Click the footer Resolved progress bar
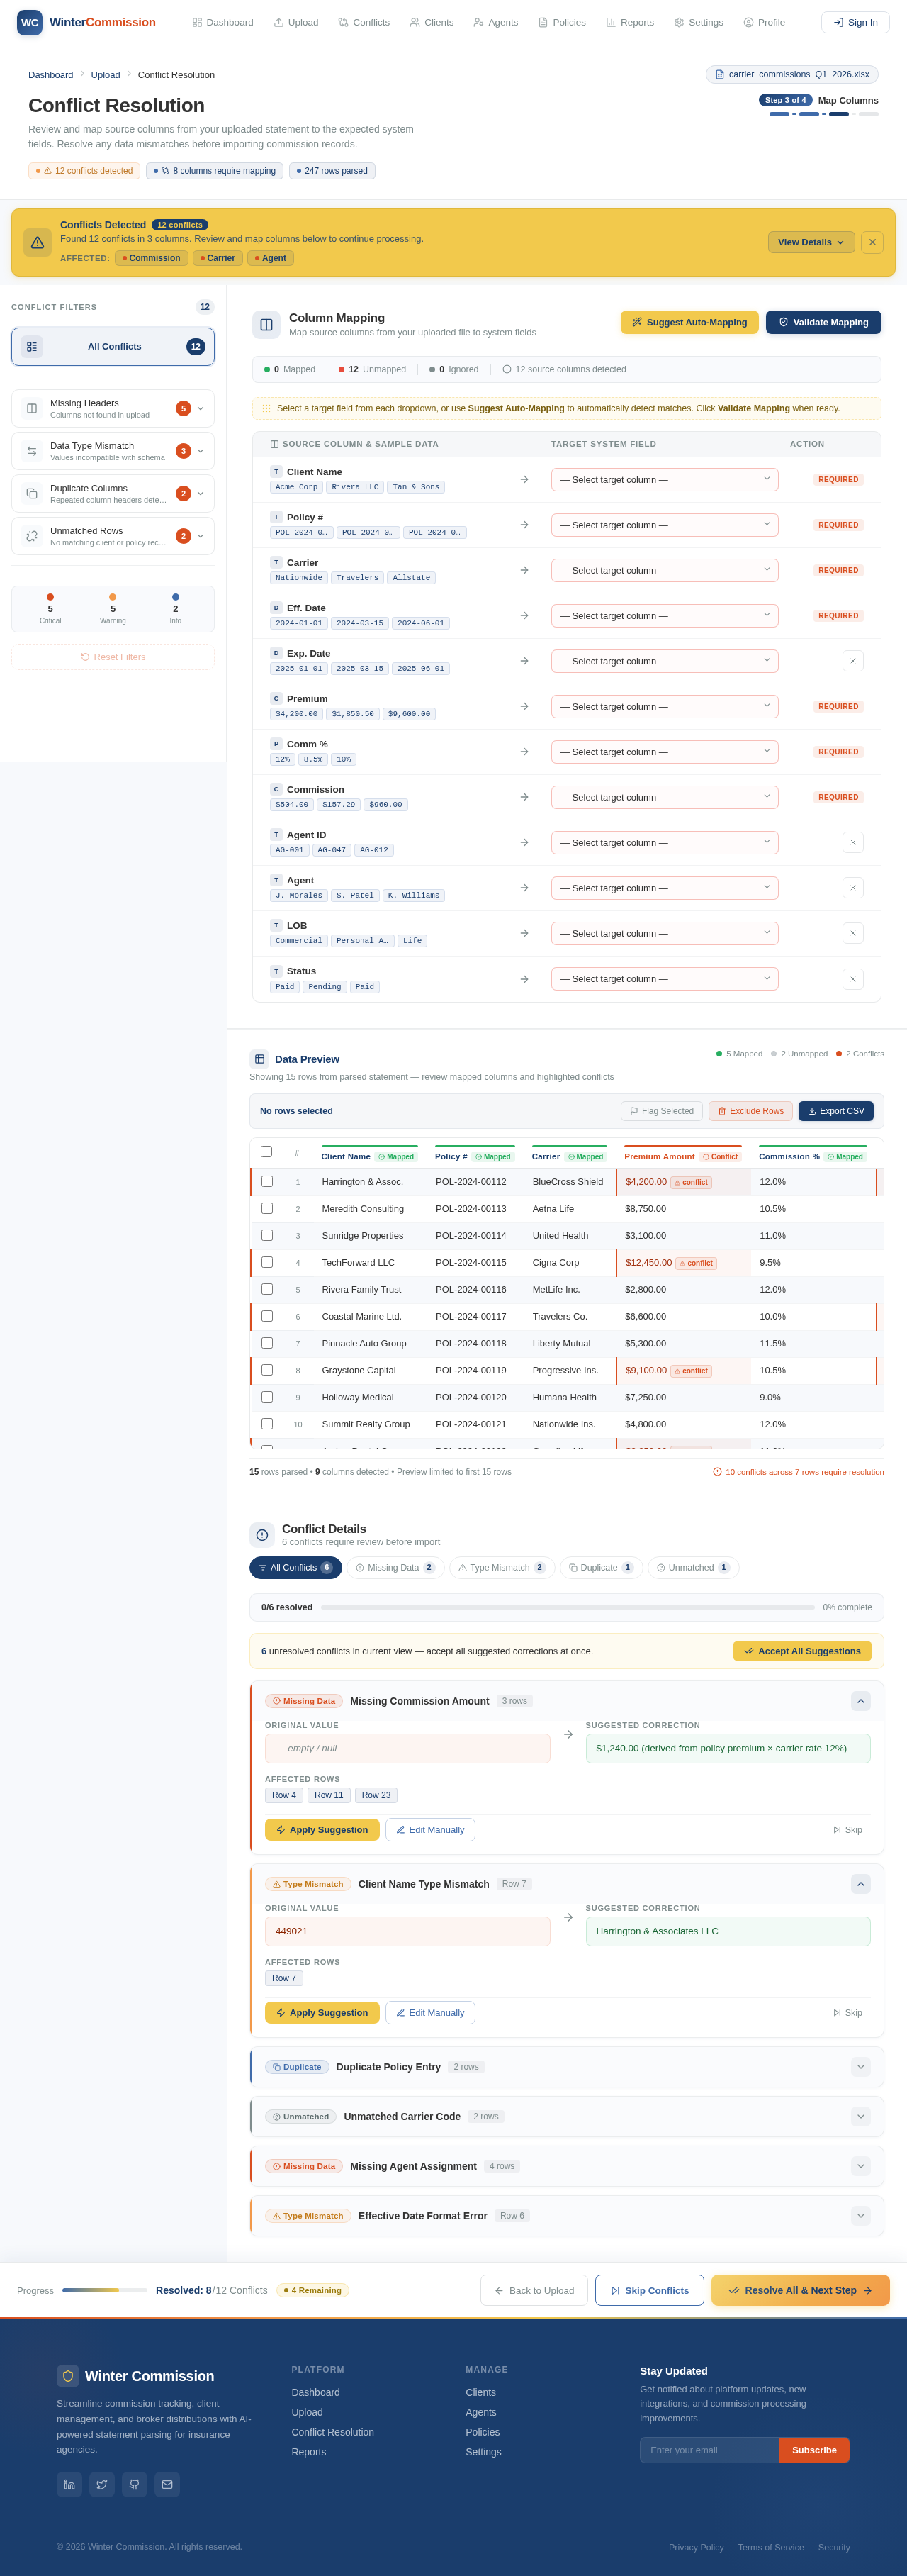This screenshot has width=907, height=2576. (105, 2290)
